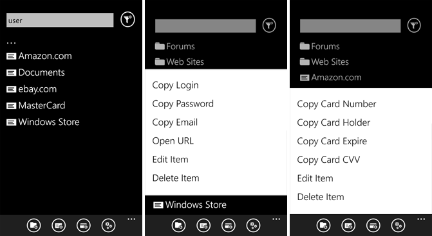The image size is (432, 236).
Task: Expand app bar ellipsis on the Copy Card screen
Action: pos(421,219)
